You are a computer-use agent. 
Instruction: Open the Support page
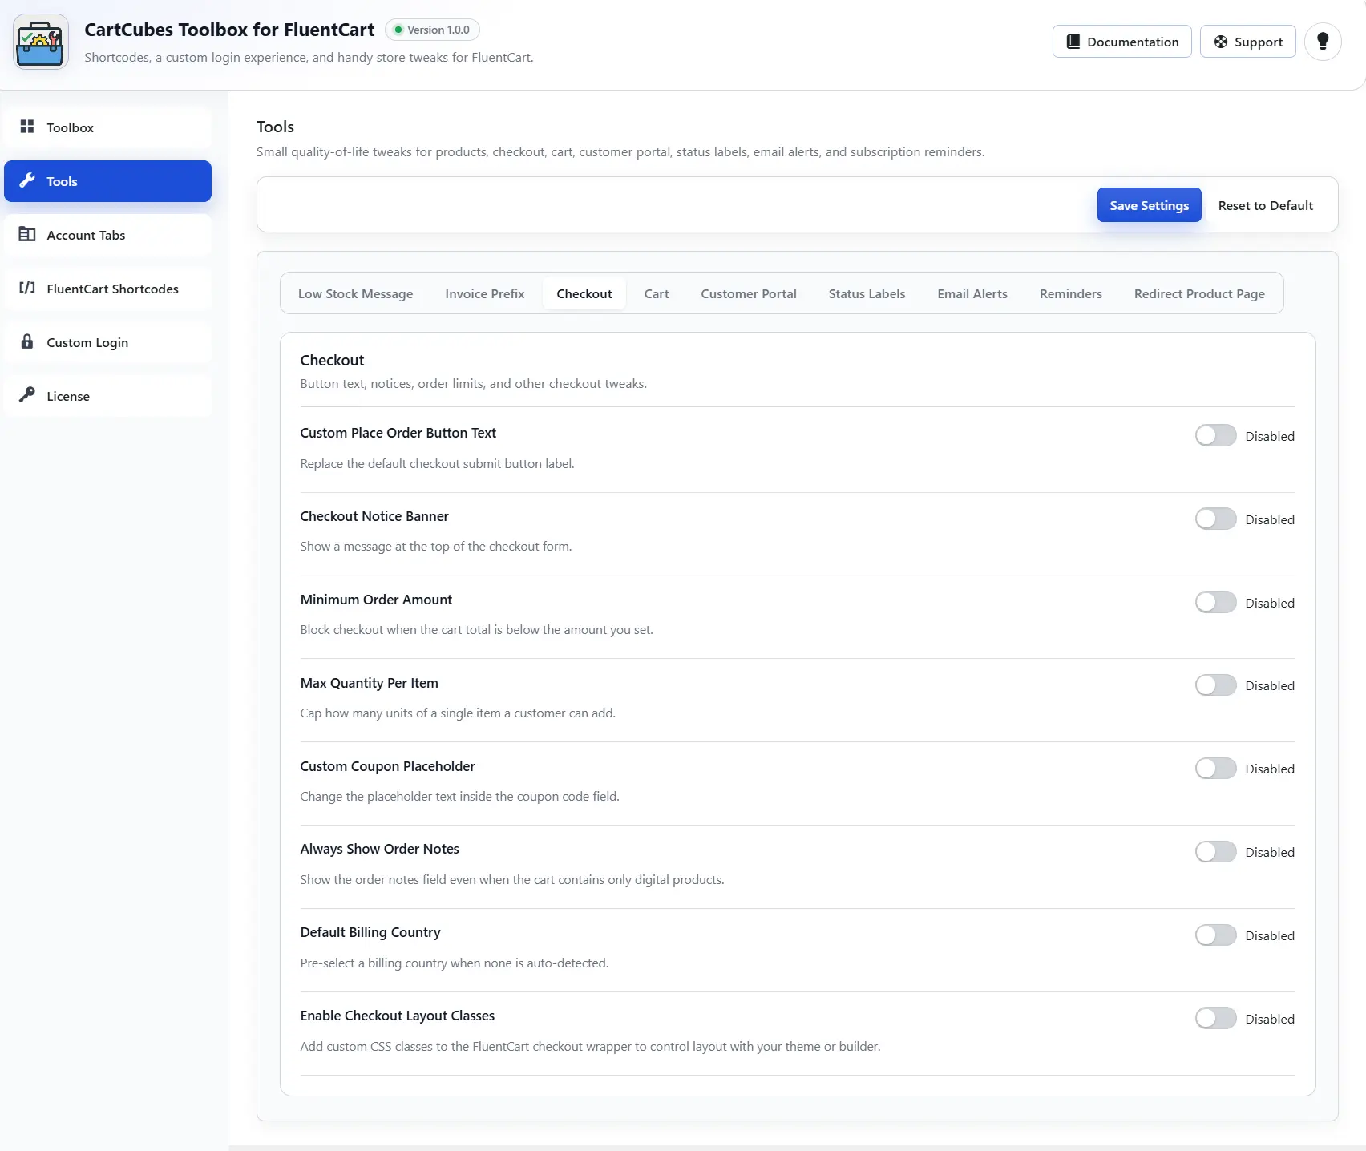[x=1247, y=42]
